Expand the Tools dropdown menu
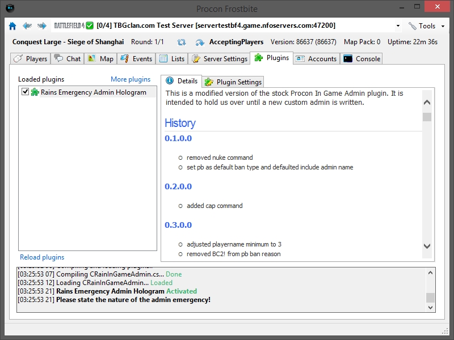 (x=443, y=26)
